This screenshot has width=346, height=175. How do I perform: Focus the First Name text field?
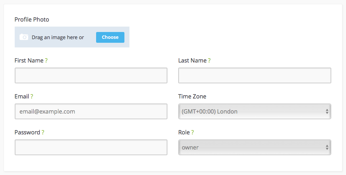tap(91, 75)
